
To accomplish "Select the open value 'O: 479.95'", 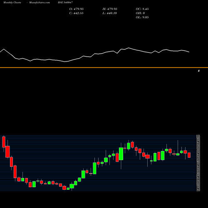I will pyautogui.click(x=77, y=9).
